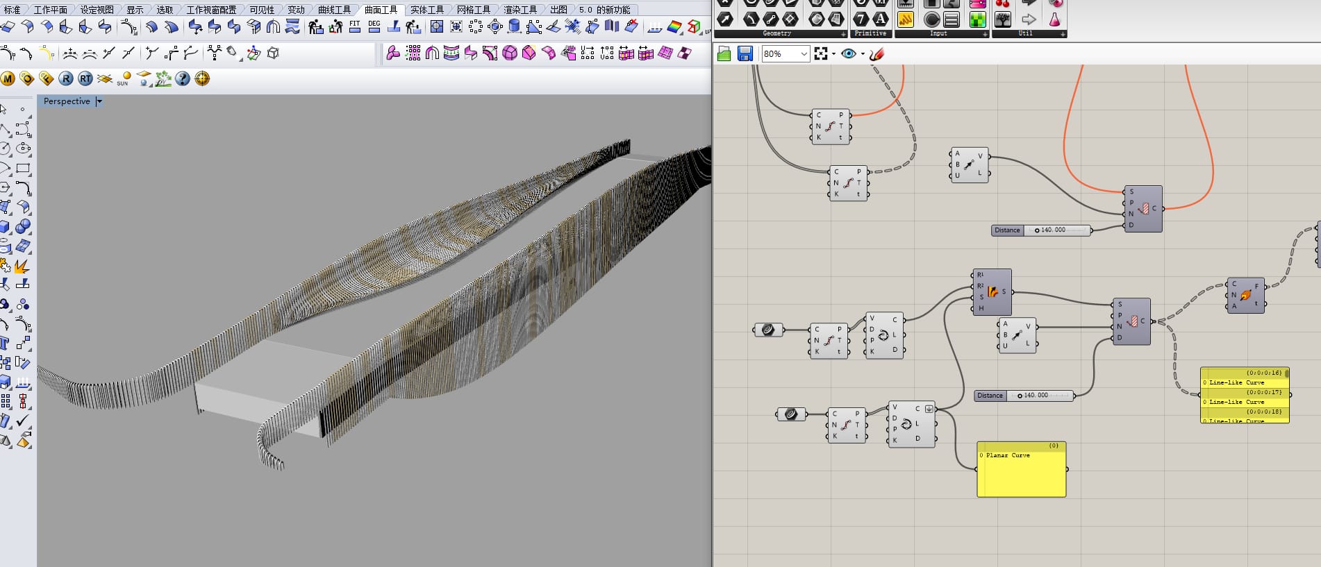Select the solid box tool in sidebar
Image resolution: width=1321 pixels, height=567 pixels.
click(x=5, y=227)
